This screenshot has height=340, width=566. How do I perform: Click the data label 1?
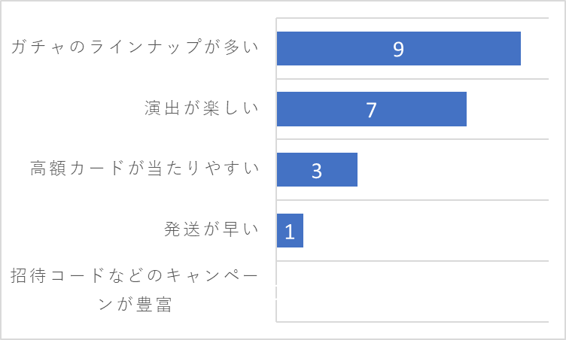[290, 232]
